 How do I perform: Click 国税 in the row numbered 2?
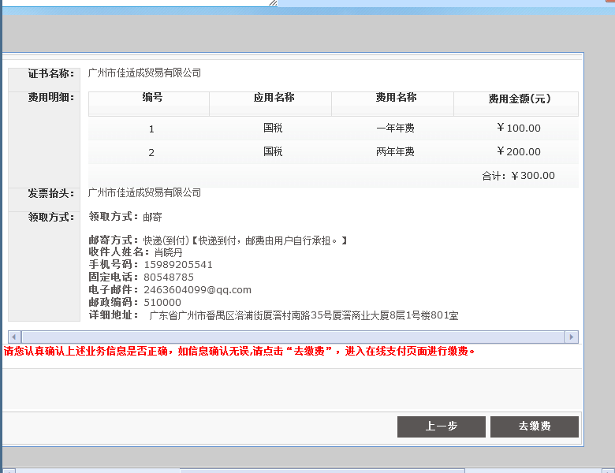pyautogui.click(x=273, y=151)
